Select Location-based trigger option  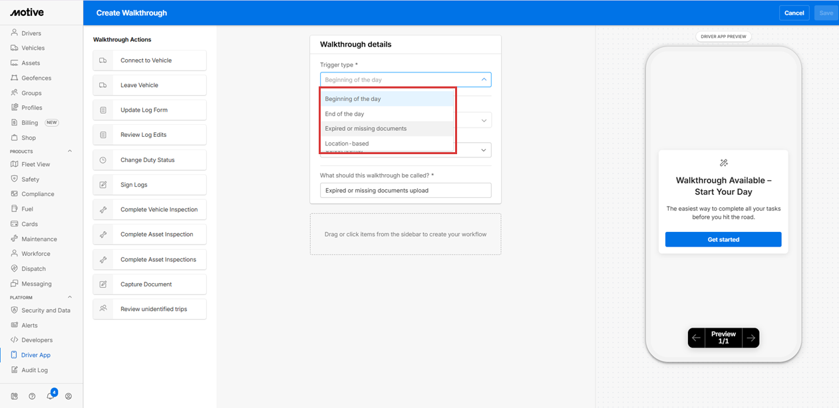click(387, 144)
